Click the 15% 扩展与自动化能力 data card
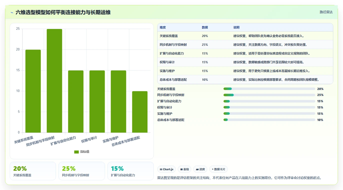This screenshot has height=190, width=343. pos(130,171)
